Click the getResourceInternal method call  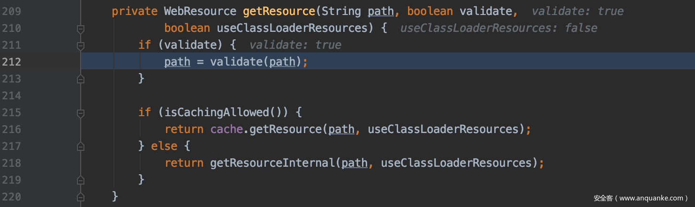pyautogui.click(x=272, y=163)
